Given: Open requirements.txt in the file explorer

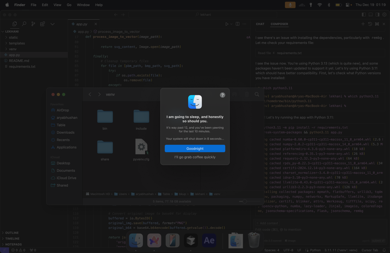Looking at the screenshot, I should pos(34,67).
